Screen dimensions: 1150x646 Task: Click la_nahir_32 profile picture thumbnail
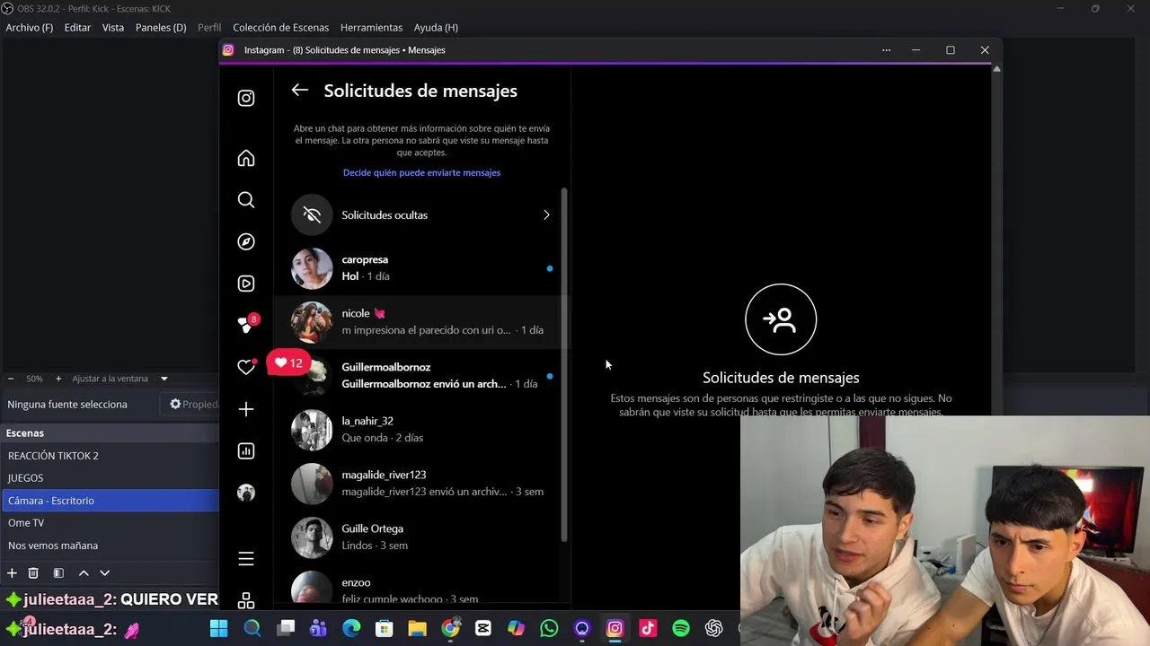pyautogui.click(x=312, y=430)
